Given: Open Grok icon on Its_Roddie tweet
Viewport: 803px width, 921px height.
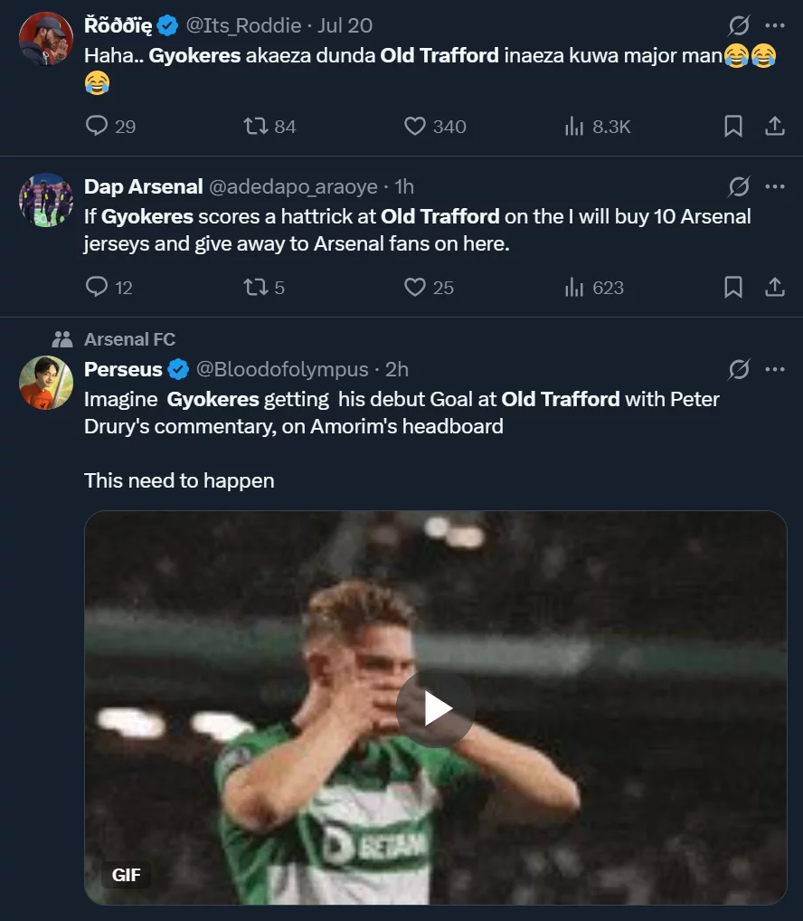Looking at the screenshot, I should click(739, 25).
